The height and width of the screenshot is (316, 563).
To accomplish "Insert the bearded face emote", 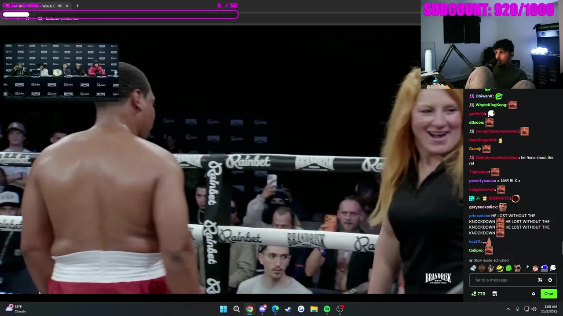I will click(482, 268).
